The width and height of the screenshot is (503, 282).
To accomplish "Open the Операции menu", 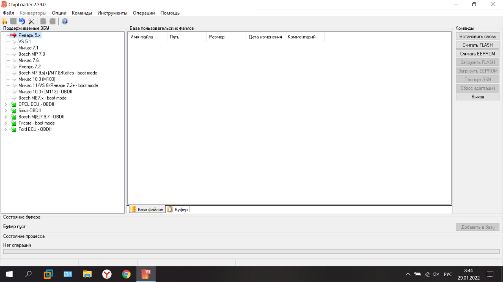I will tap(143, 13).
